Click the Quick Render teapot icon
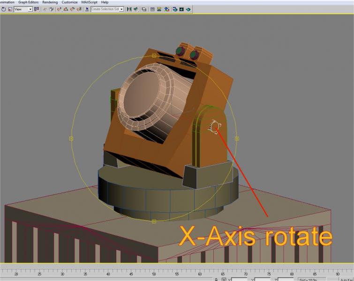This screenshot has width=354, height=281. 188,9
